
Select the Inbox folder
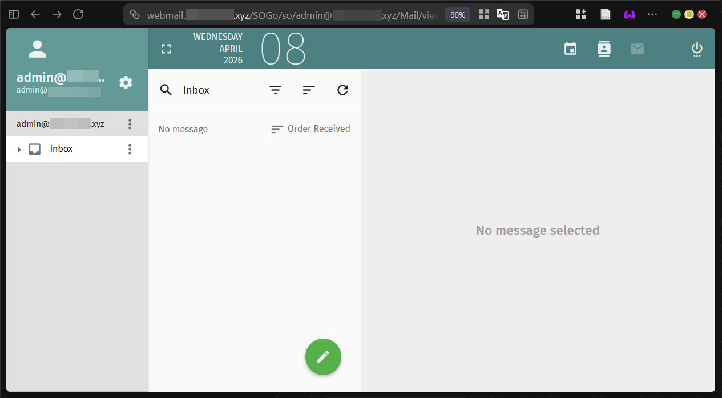tap(77, 149)
